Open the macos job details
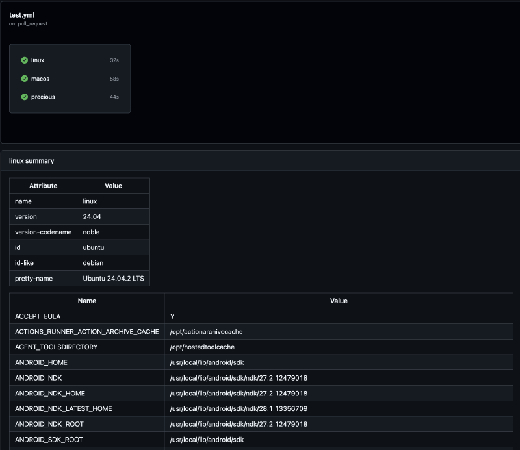Image resolution: width=520 pixels, height=450 pixels. pos(40,79)
